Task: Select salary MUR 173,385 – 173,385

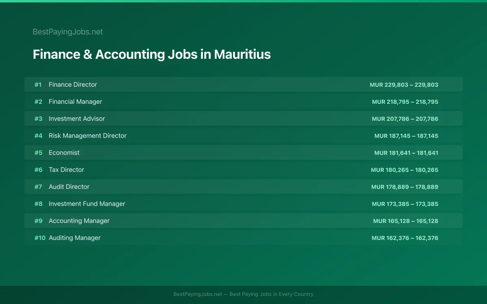Action: pos(405,204)
